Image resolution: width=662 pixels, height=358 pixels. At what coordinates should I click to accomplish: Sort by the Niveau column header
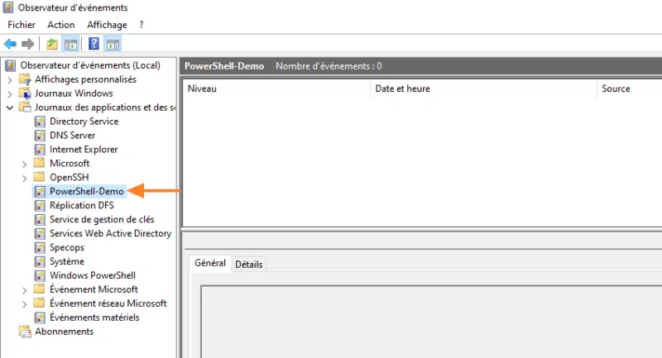pos(276,88)
